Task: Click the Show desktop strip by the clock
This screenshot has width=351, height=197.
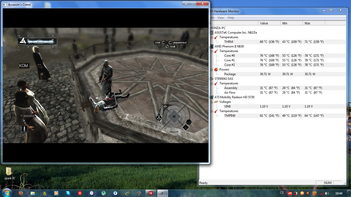Action: (x=349, y=193)
